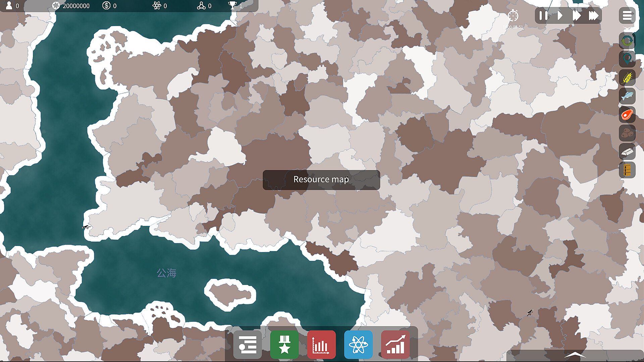Open the gray list panel button
Viewport: 644px width, 362px height.
pos(248,345)
